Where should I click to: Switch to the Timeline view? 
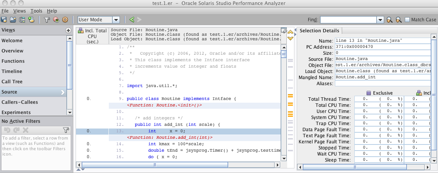coord(33,71)
